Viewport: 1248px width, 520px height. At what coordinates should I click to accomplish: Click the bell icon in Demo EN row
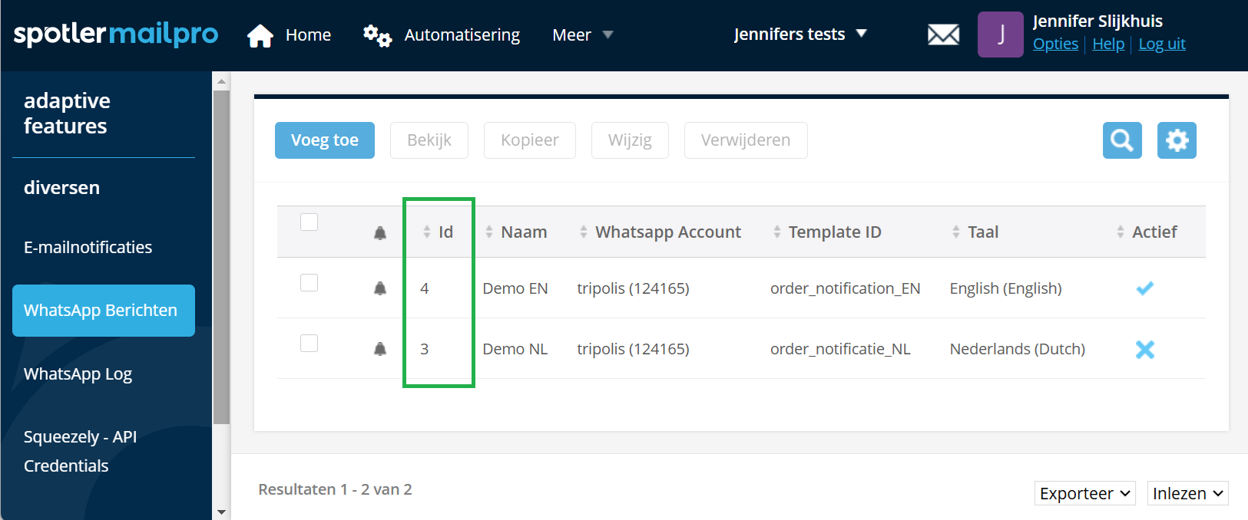tap(380, 288)
